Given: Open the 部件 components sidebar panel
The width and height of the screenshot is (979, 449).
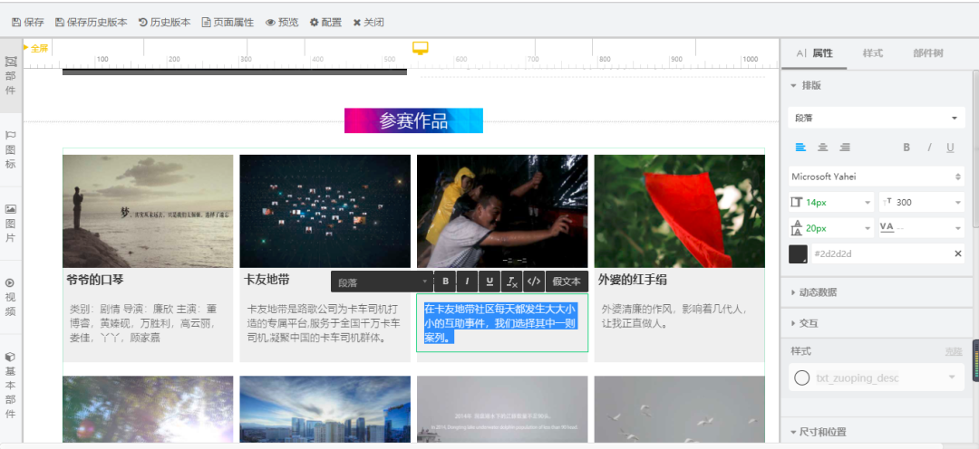Looking at the screenshot, I should point(11,76).
